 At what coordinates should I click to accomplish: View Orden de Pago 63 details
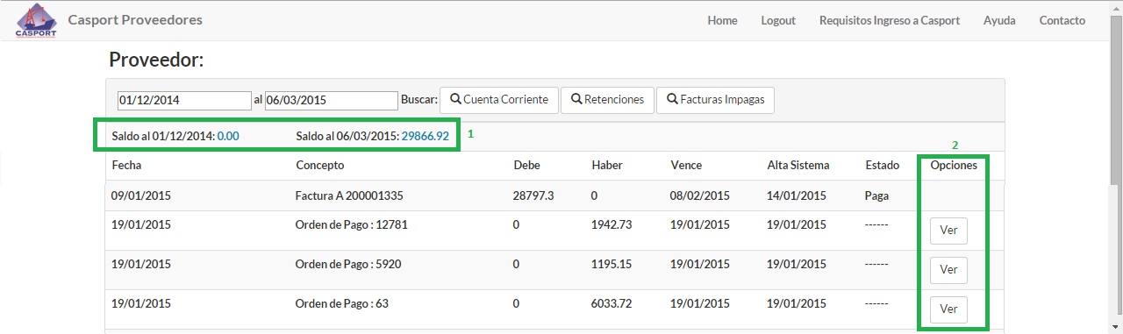pyautogui.click(x=948, y=309)
